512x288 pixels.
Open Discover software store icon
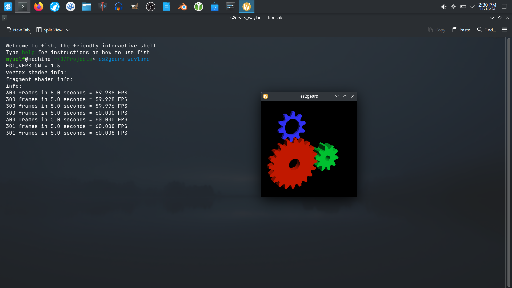[x=215, y=7]
